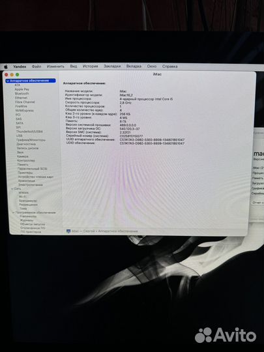Select Wi-Fi under Сеть

22,197
